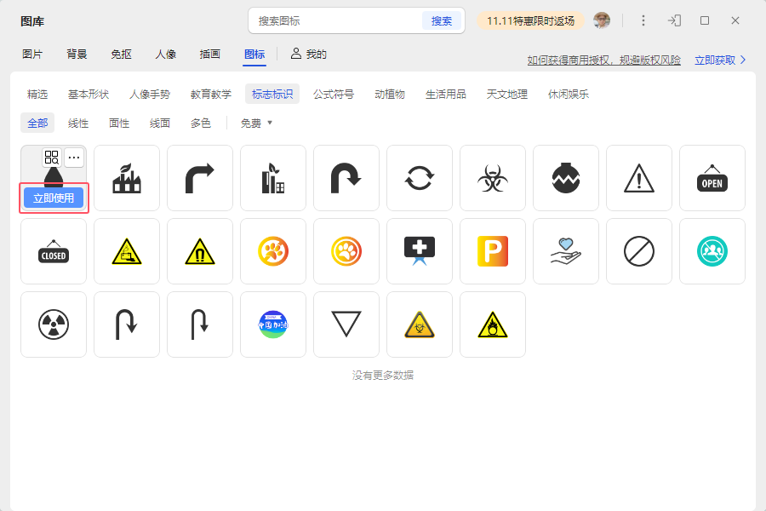The image size is (766, 511).
Task: Open more options on first icon tile
Action: [x=74, y=158]
